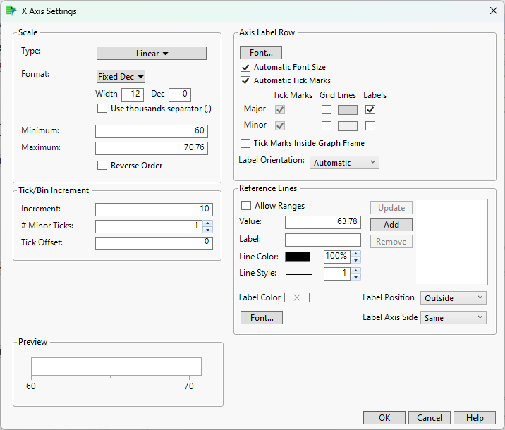Open the Fixed Dec format dropdown
The image size is (505, 430).
click(121, 77)
